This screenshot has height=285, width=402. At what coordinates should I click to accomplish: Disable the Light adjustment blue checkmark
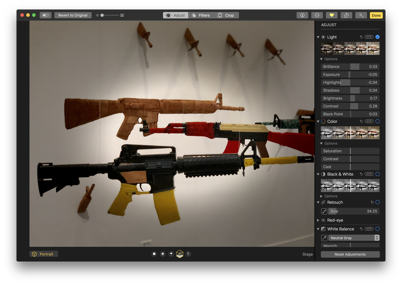click(x=377, y=37)
